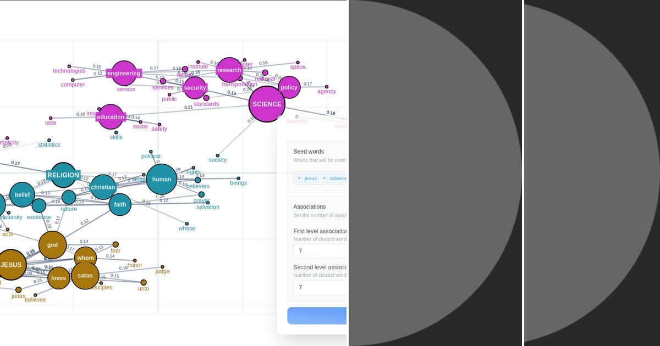Select the RELIGION node

63,175
